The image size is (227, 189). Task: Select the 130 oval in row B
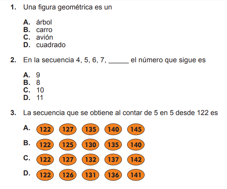[x=90, y=145]
